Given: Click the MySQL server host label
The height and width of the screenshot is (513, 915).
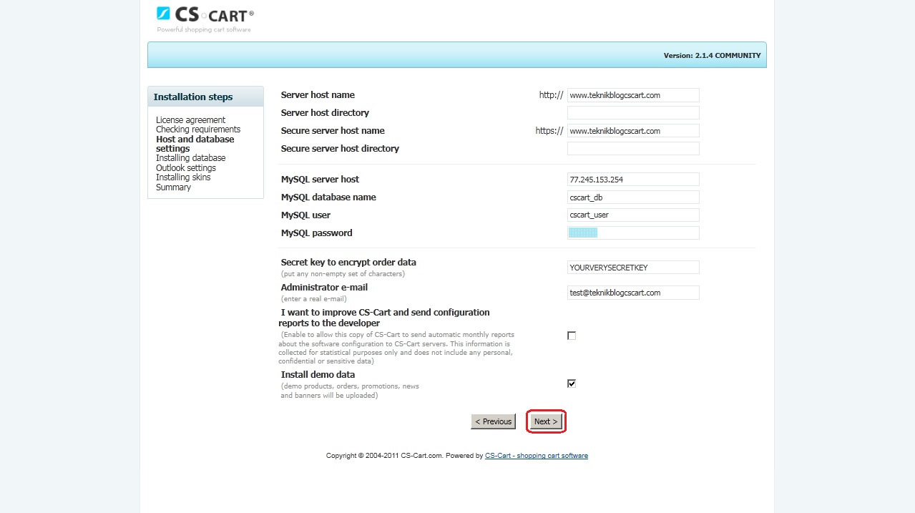Looking at the screenshot, I should (320, 180).
